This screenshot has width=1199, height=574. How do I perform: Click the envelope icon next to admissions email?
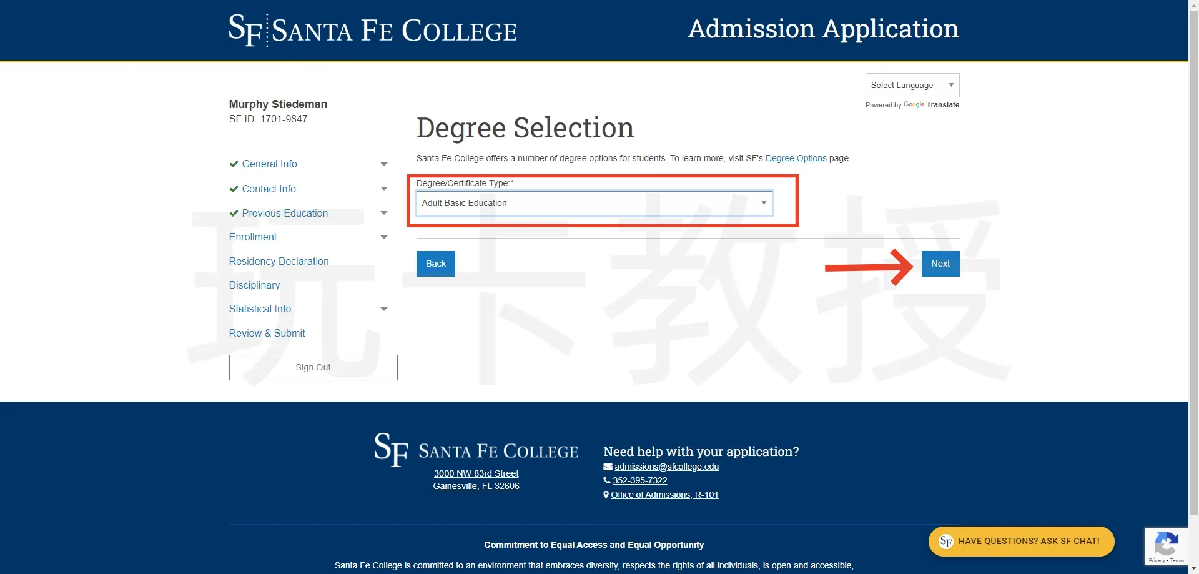[x=608, y=467]
